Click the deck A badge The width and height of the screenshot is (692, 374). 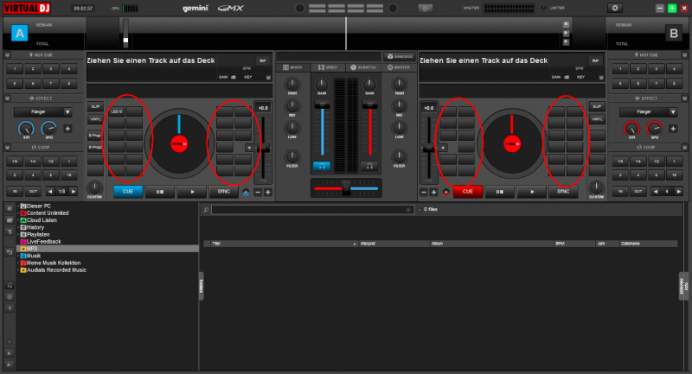coord(19,33)
